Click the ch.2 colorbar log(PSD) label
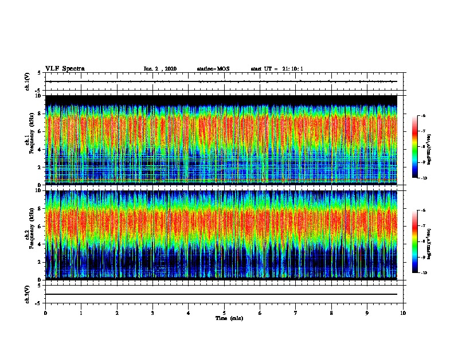This screenshot has width=454, height=351. coord(429,244)
